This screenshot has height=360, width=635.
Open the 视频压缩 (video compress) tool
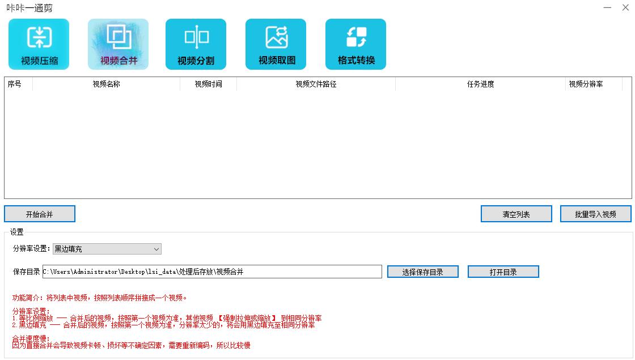pyautogui.click(x=38, y=44)
